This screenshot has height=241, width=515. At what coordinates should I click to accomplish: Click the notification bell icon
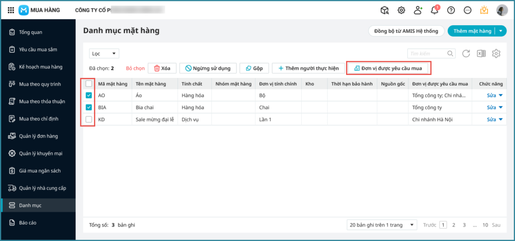[x=435, y=10]
